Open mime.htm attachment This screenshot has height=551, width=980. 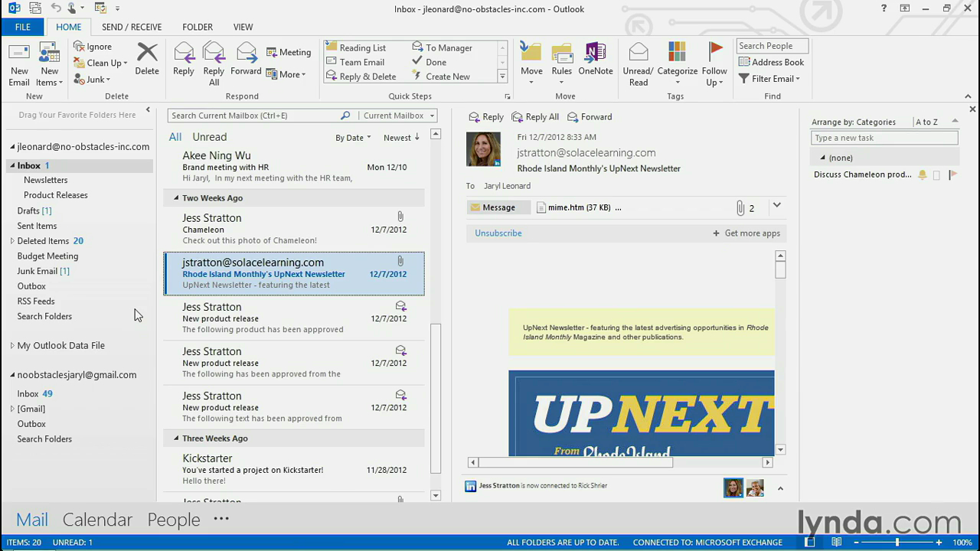pos(579,207)
